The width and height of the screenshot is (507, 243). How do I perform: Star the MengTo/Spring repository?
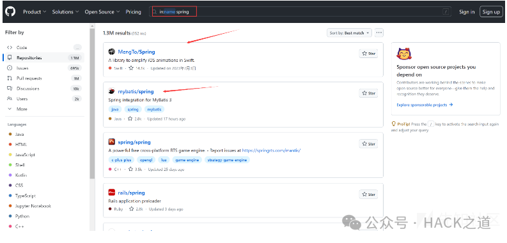pos(368,54)
